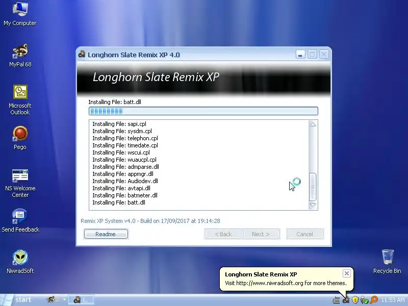
Task: Click the installer icon in the title bar
Action: pos(82,54)
